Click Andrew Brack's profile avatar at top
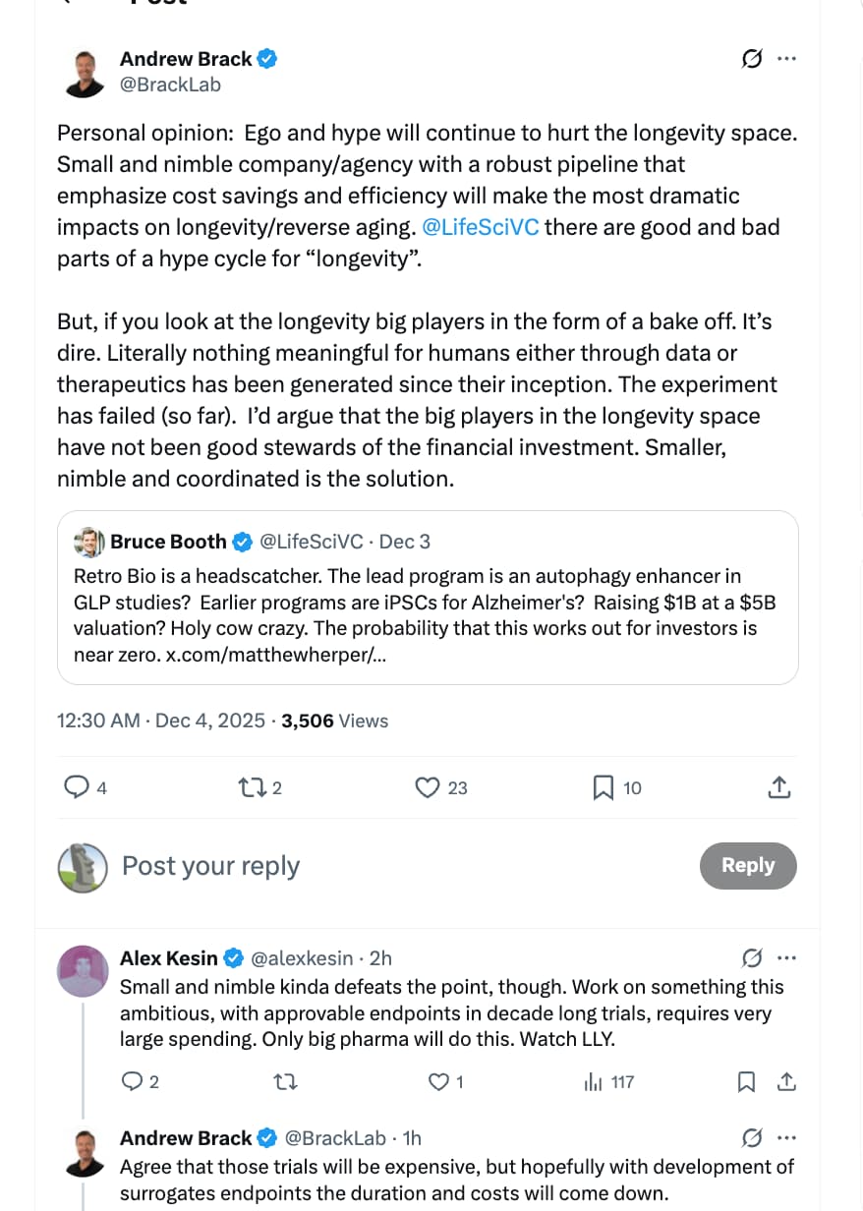Image resolution: width=863 pixels, height=1211 pixels. point(85,72)
